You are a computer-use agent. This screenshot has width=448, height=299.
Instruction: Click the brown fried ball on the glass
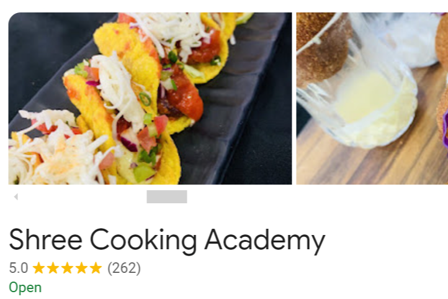tap(321, 46)
